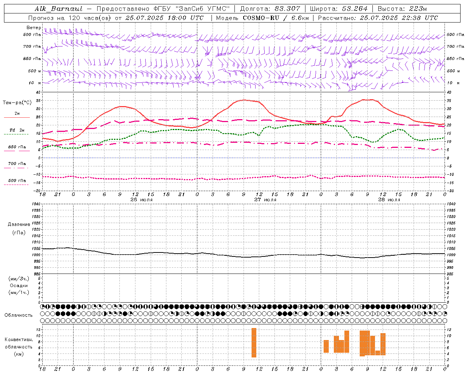This screenshot has width=466, height=372.
Task: Click the Осадки precipitation label
Action: (x=19, y=286)
